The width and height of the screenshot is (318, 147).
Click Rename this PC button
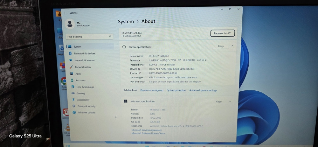tap(223, 33)
